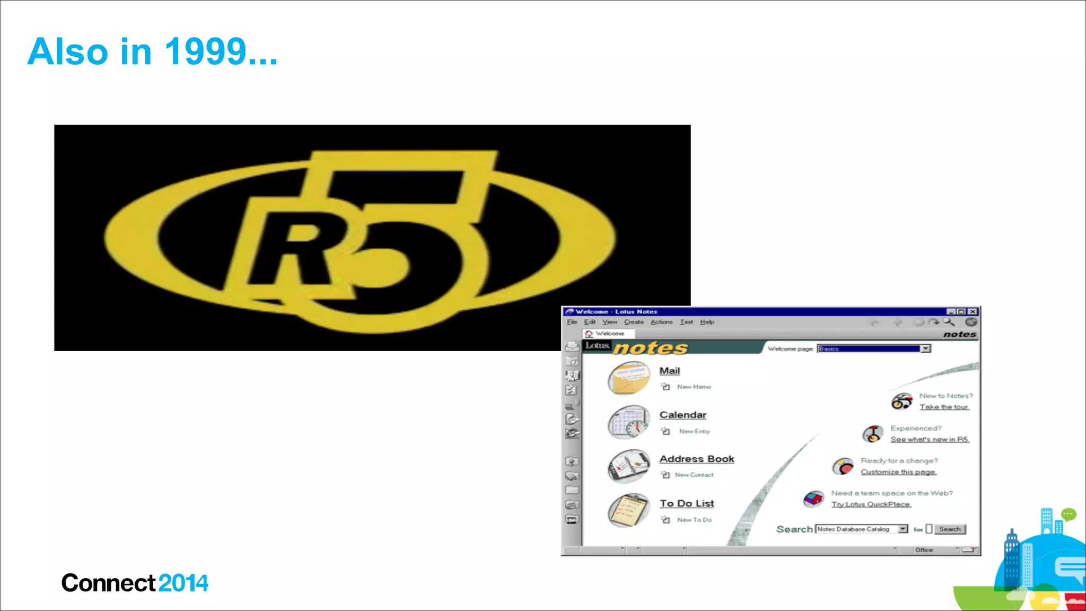Click the New Memo link
Image resolution: width=1086 pixels, height=611 pixels.
click(694, 387)
